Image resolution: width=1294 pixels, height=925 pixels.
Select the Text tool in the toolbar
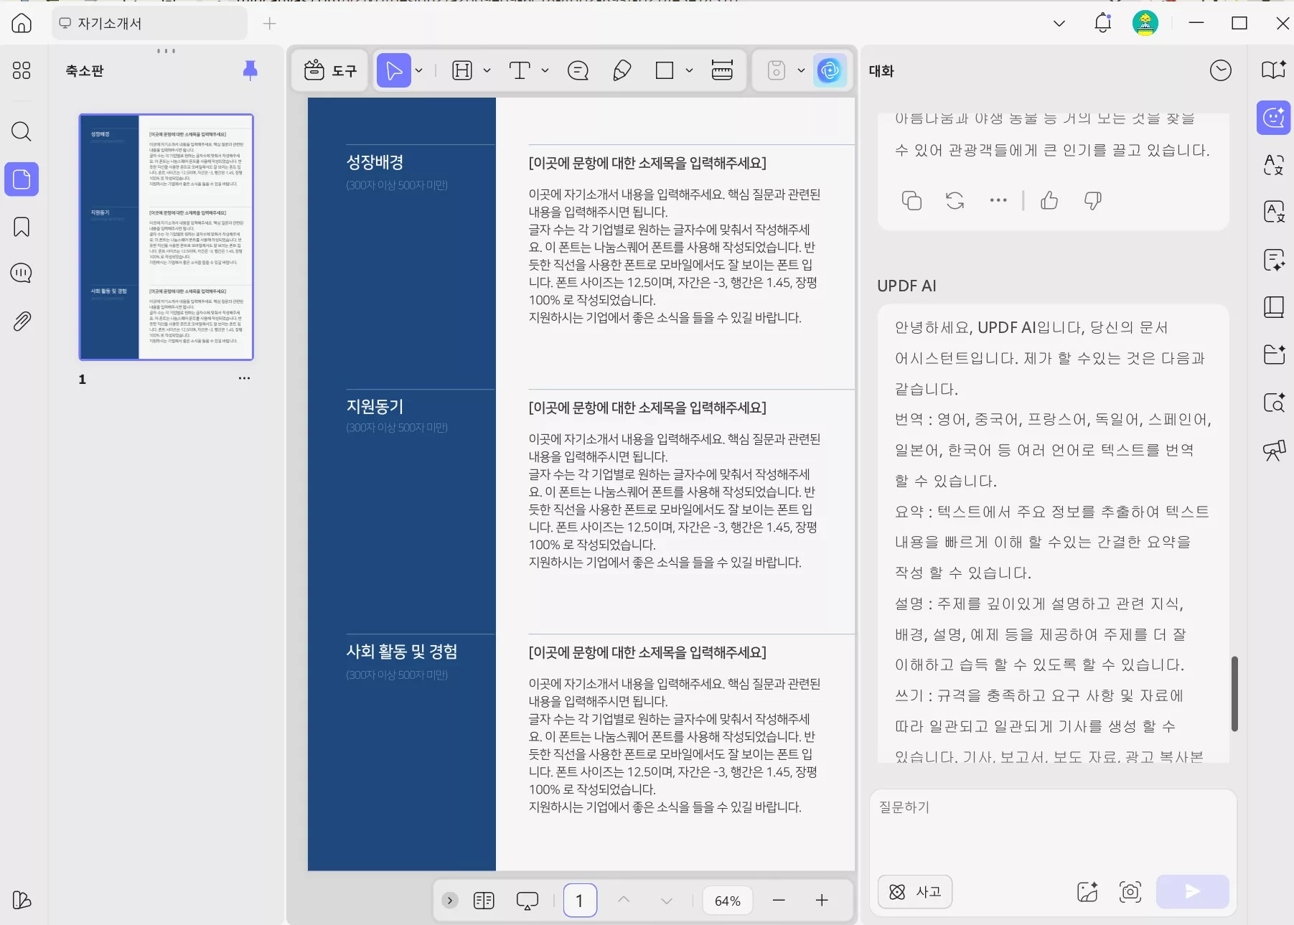coord(520,70)
